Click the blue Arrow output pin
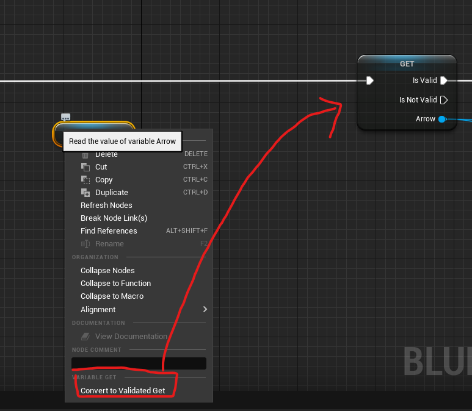The height and width of the screenshot is (411, 472). point(442,119)
